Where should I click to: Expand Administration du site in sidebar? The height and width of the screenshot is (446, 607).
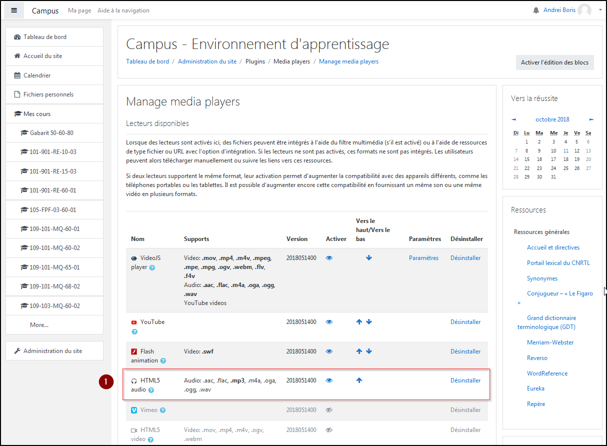[52, 351]
